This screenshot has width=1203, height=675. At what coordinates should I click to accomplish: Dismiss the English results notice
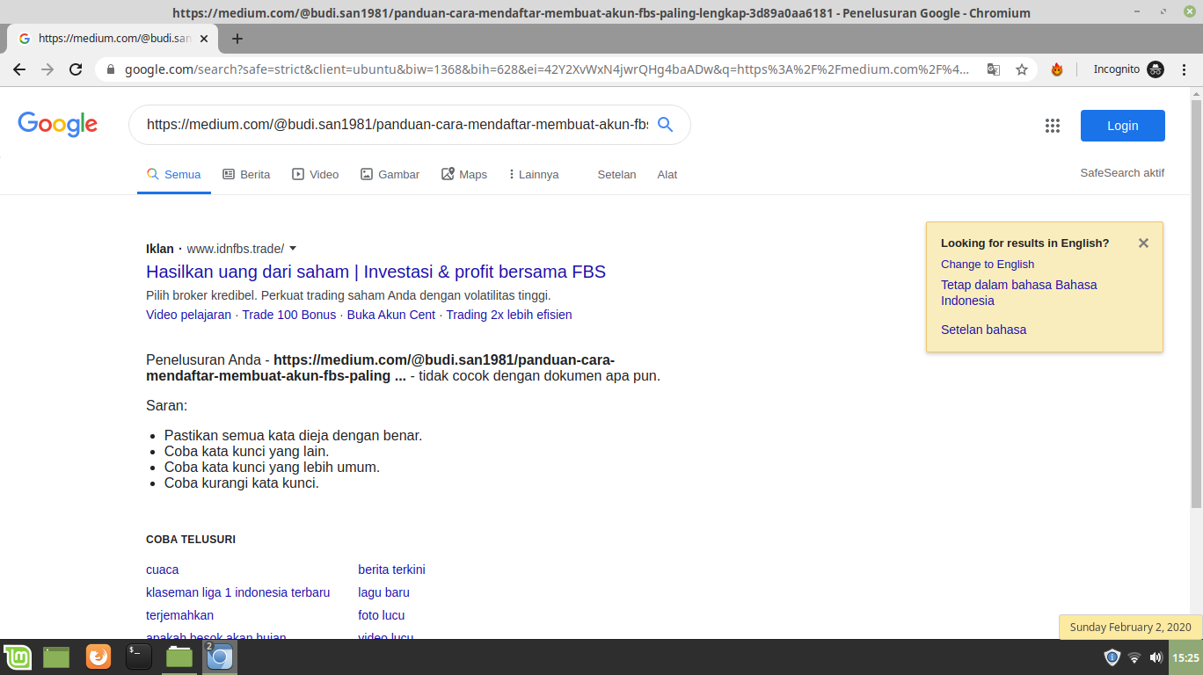pos(1143,243)
